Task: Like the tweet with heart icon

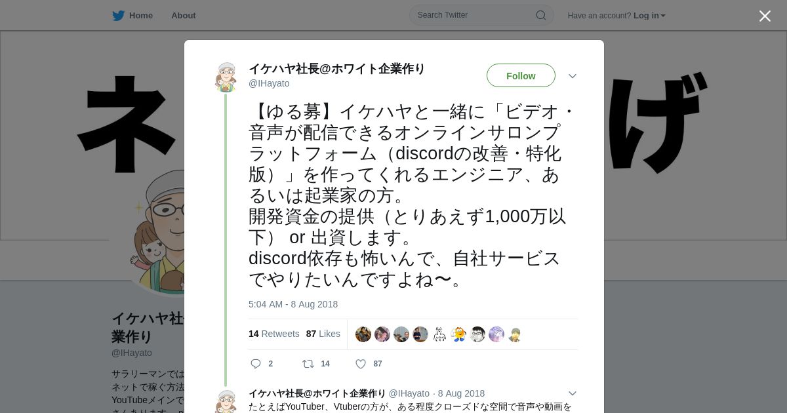Action: point(360,364)
